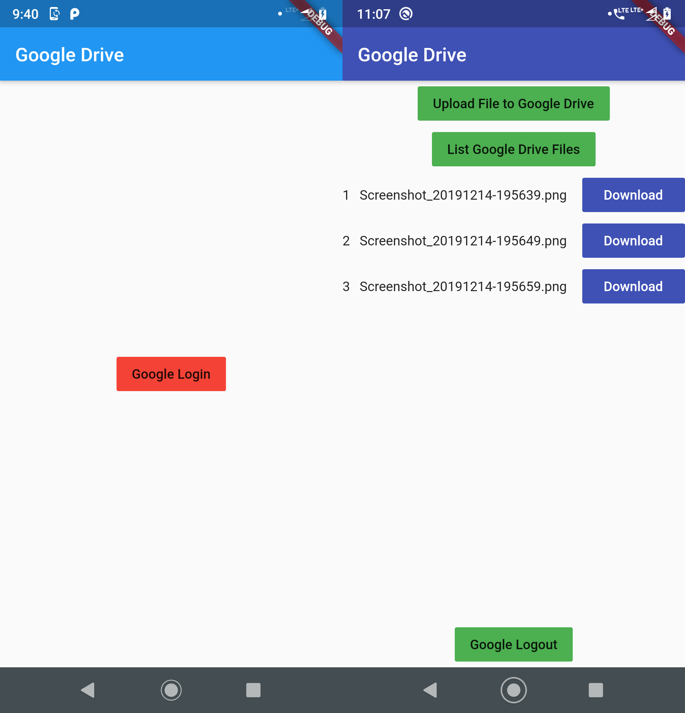The height and width of the screenshot is (713, 685).
Task: Click List Google Drive Files button
Action: [x=513, y=150]
